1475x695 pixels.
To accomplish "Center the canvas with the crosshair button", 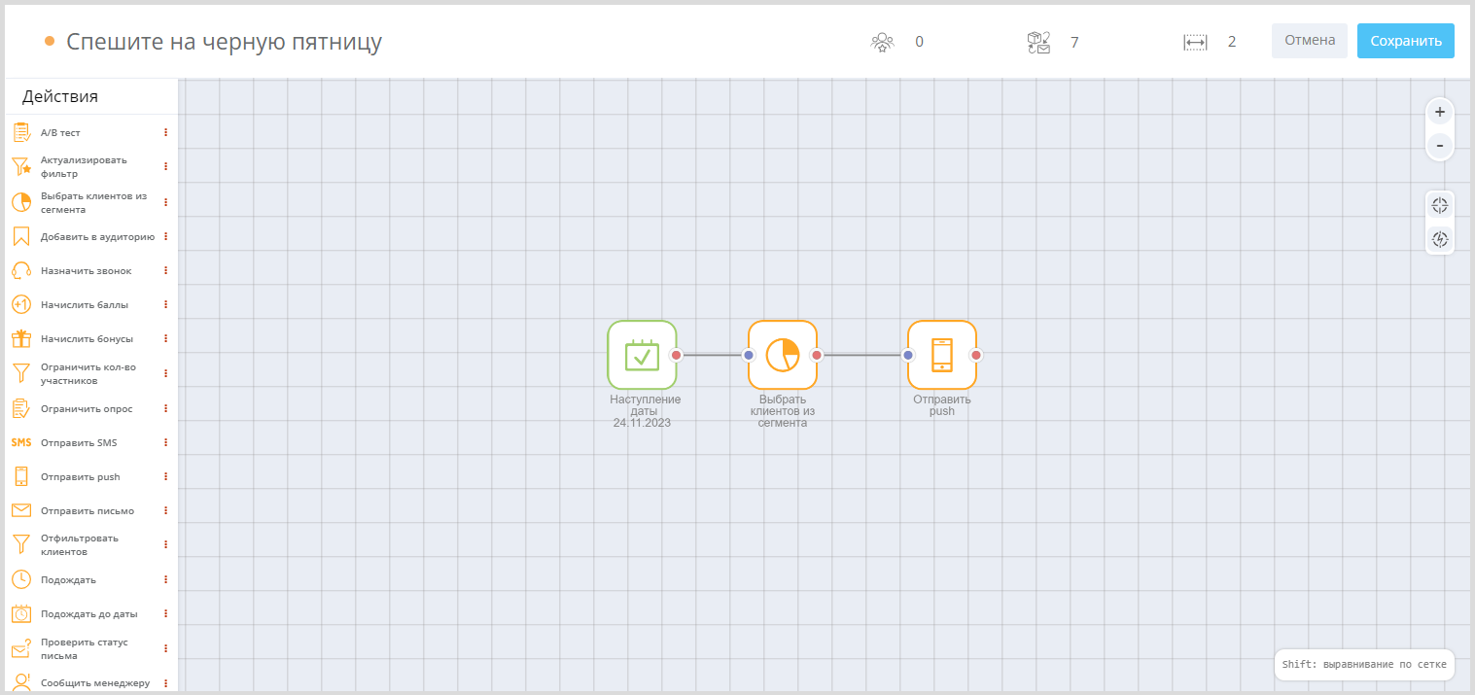I will pos(1440,205).
